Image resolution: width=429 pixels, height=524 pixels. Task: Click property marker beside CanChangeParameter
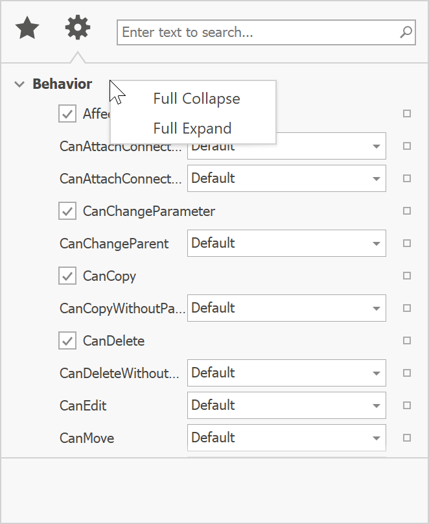coord(407,211)
